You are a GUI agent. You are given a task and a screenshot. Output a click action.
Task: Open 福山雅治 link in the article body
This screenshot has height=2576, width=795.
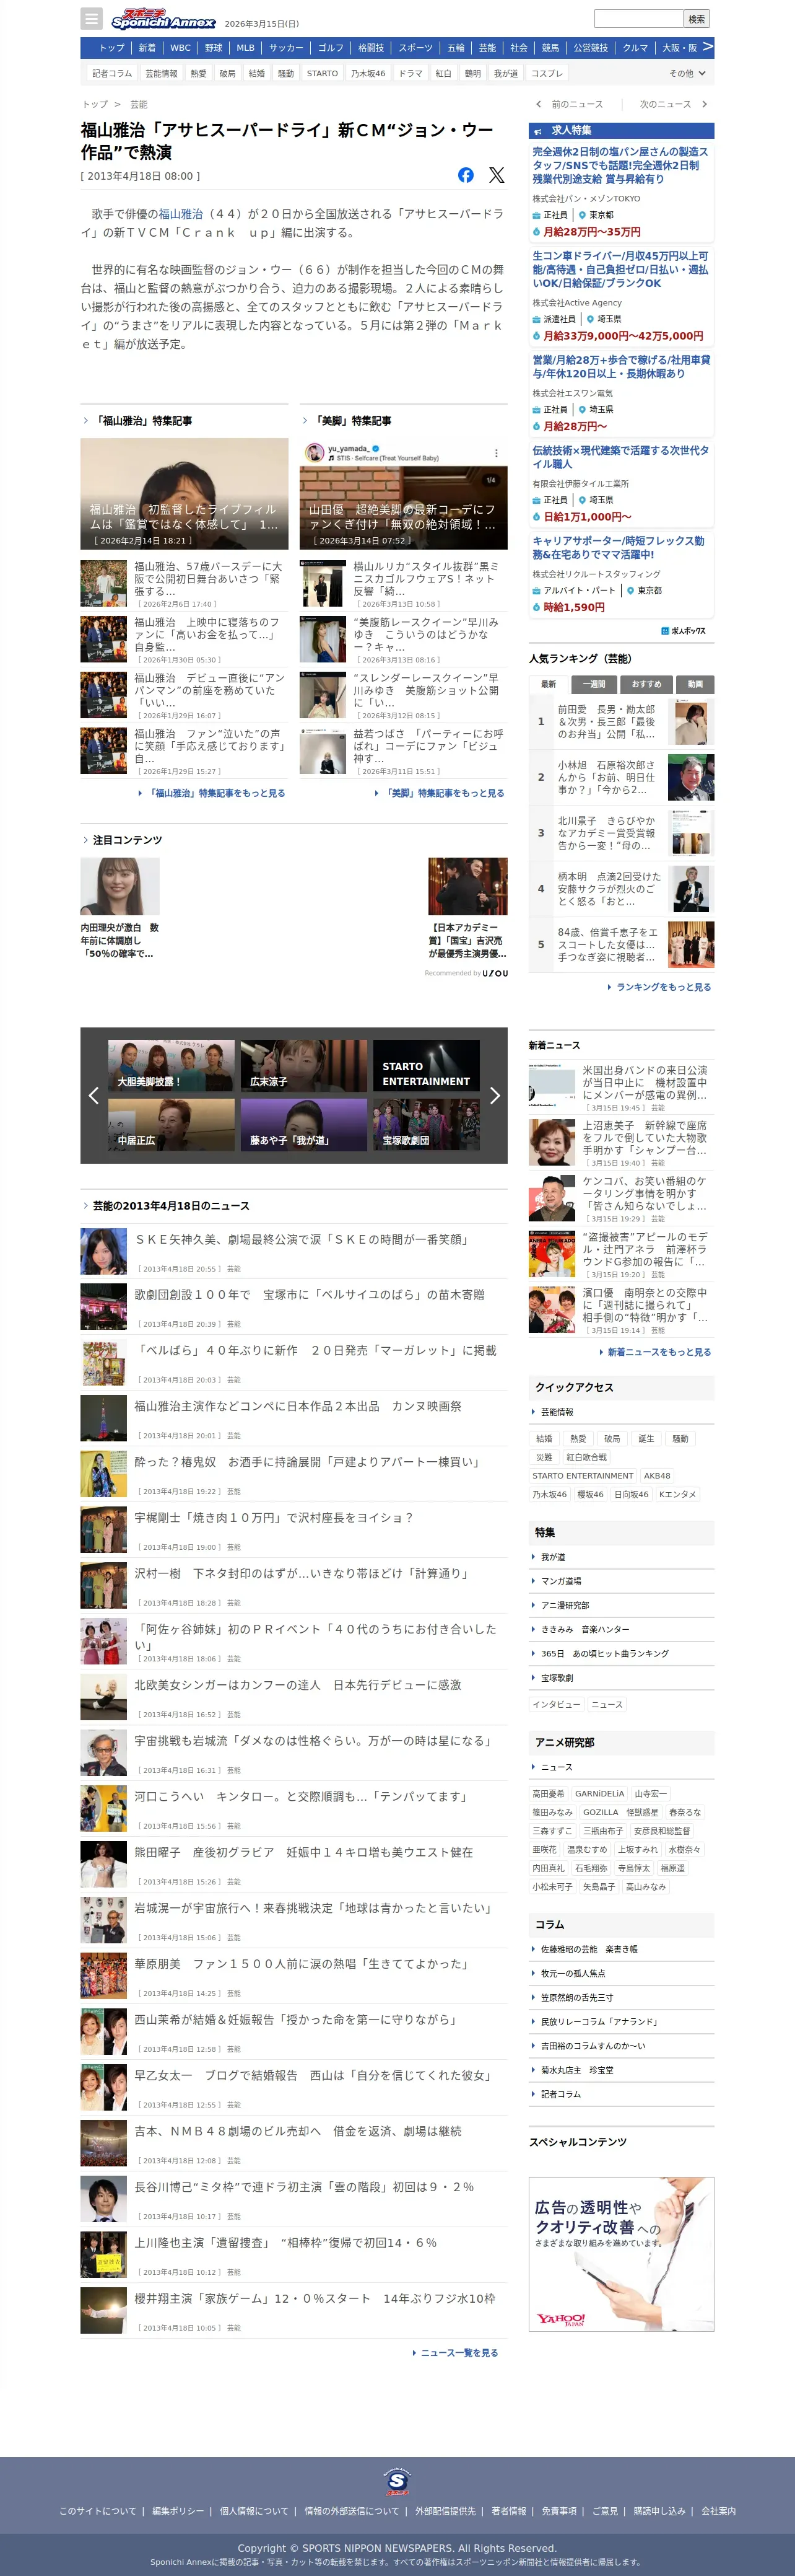181,214
